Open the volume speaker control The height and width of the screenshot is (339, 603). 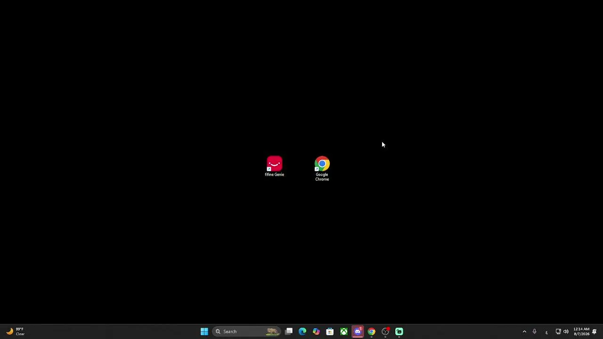[566, 331]
